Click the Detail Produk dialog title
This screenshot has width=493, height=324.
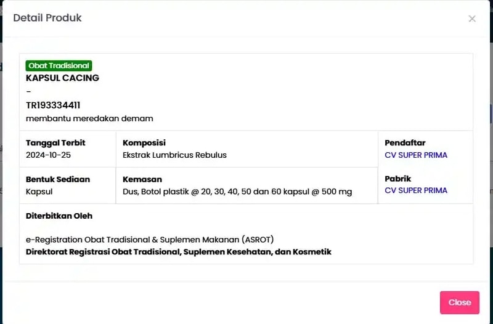click(x=47, y=18)
